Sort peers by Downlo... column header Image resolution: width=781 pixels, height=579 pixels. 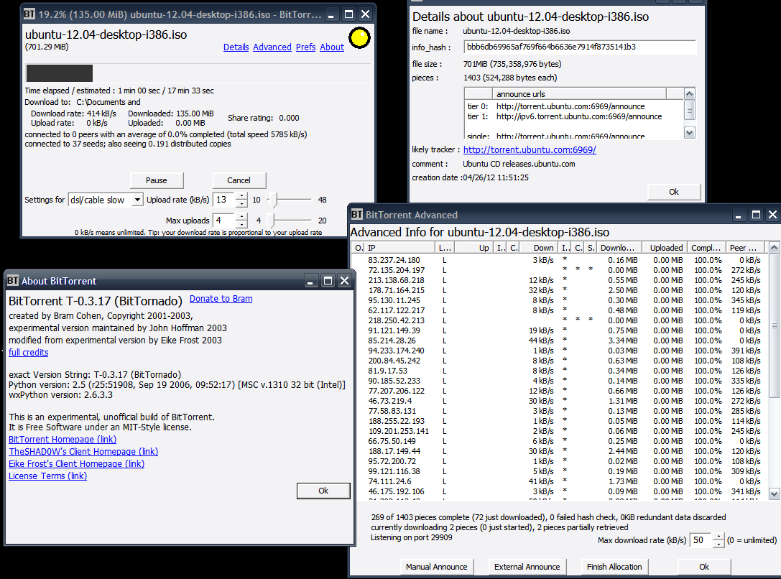coord(620,247)
